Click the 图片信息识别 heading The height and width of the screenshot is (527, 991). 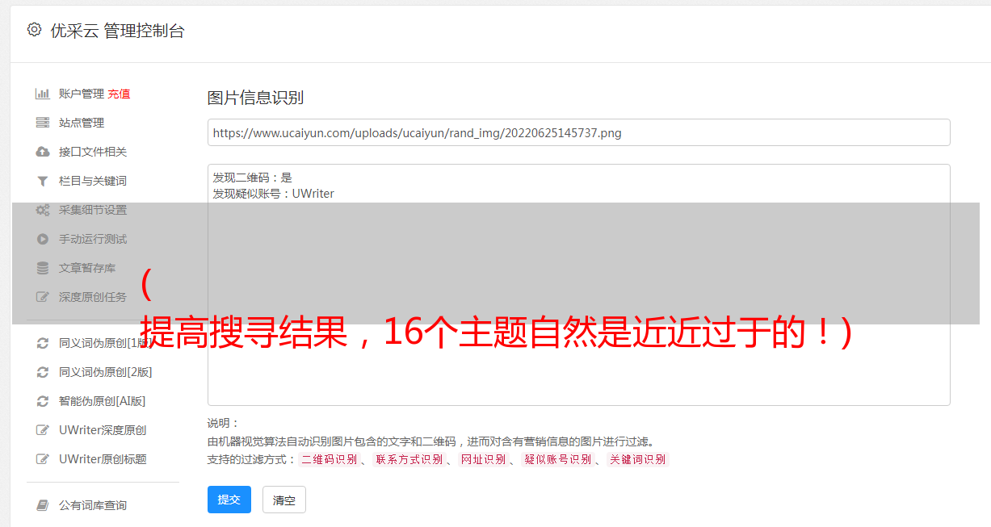point(255,98)
